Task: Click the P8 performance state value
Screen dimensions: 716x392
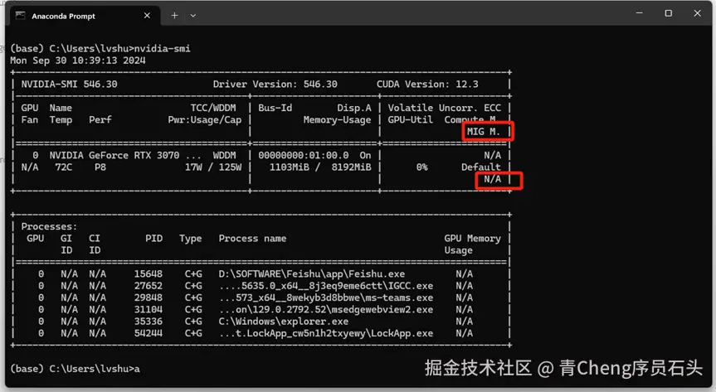Action: coord(100,167)
